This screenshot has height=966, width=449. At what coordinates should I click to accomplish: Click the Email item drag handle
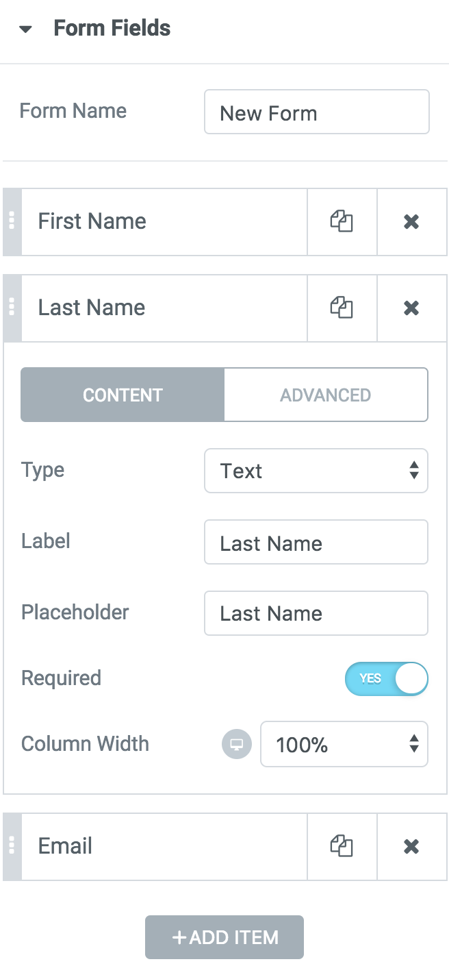click(x=12, y=846)
